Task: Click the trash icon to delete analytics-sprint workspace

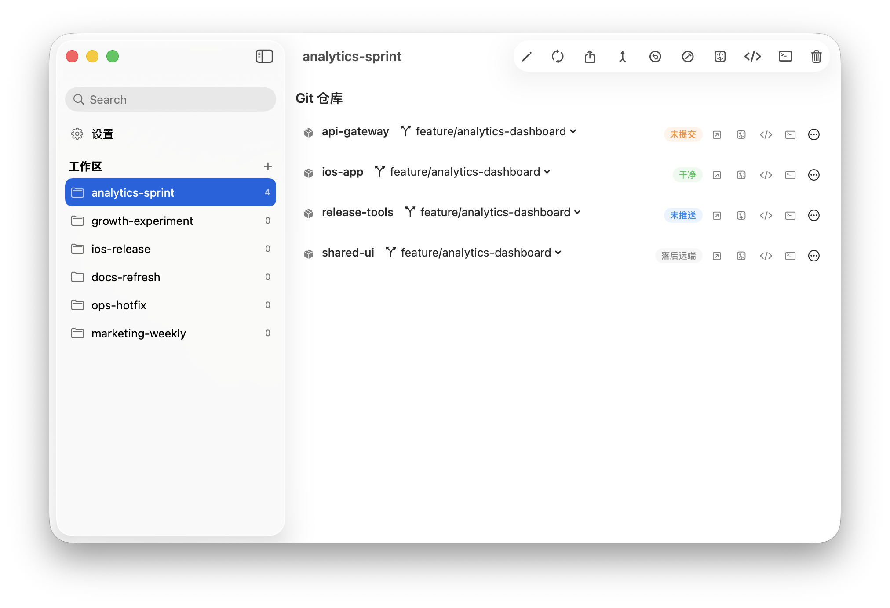Action: 816,56
